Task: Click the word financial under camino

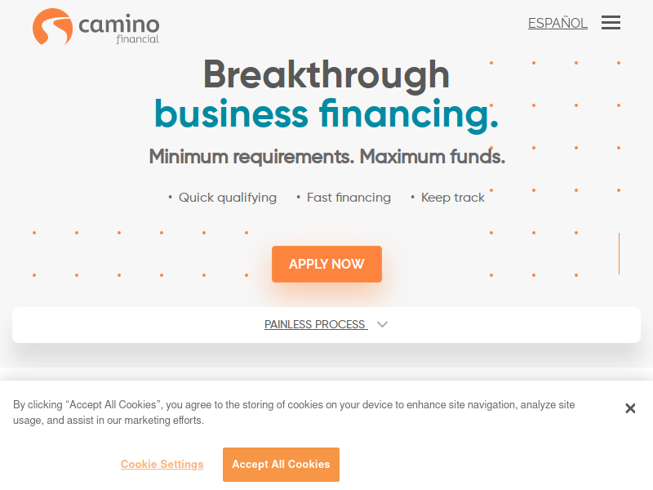Action: 137,39
